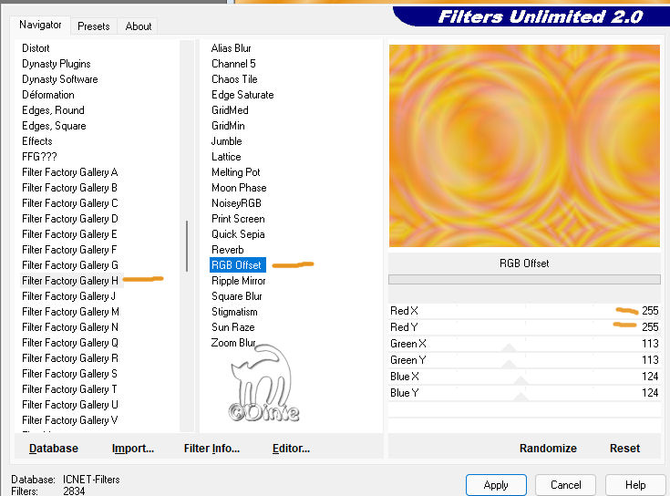Click the Green Y slider

coord(524,360)
